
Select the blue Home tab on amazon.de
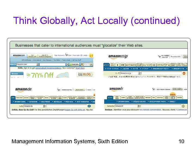[x=13, y=98]
